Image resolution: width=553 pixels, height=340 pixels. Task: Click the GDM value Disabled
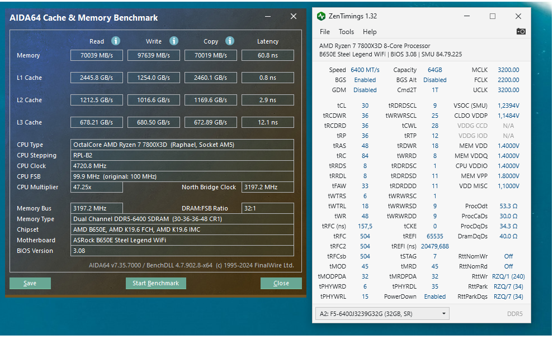coord(365,90)
